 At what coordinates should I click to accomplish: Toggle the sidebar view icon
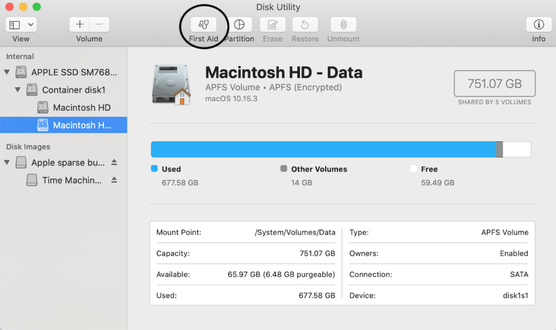(15, 25)
